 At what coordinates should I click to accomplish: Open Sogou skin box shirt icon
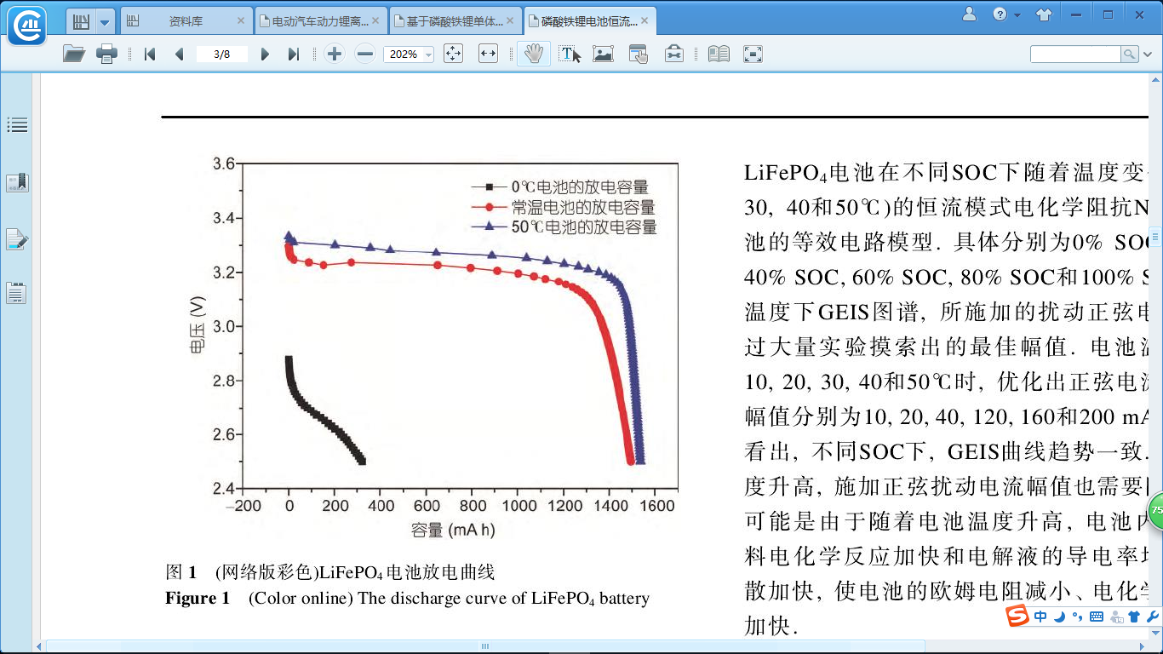pos(1134,617)
